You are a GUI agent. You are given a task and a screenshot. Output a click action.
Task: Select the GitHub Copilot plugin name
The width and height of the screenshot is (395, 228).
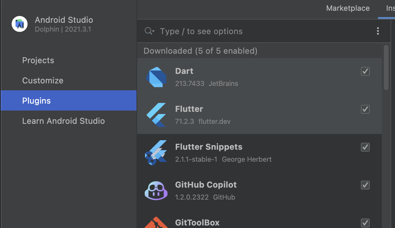tap(206, 185)
